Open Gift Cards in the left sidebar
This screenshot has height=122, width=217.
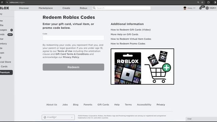(x=4, y=66)
